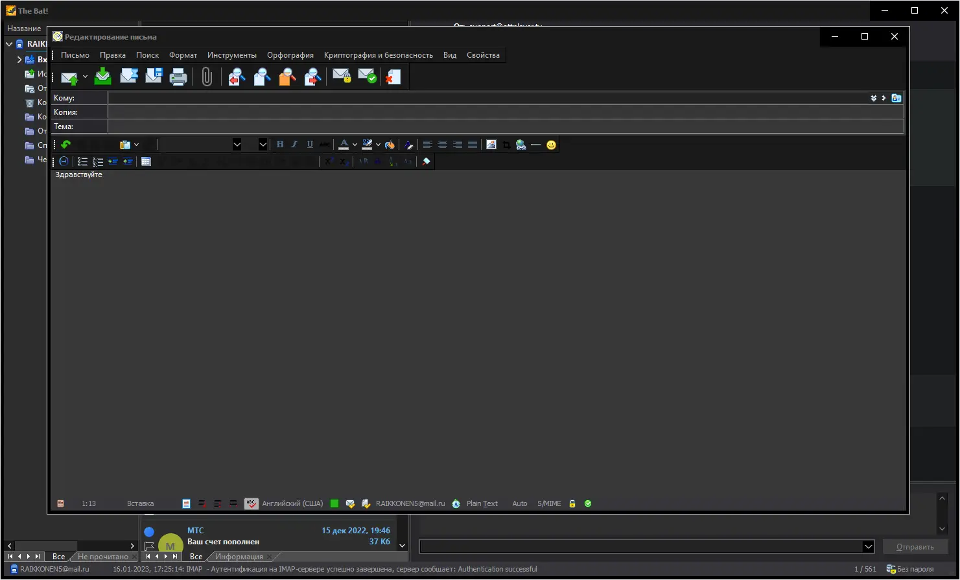
Task: Open the paste options dropdown arrow
Action: coord(136,145)
